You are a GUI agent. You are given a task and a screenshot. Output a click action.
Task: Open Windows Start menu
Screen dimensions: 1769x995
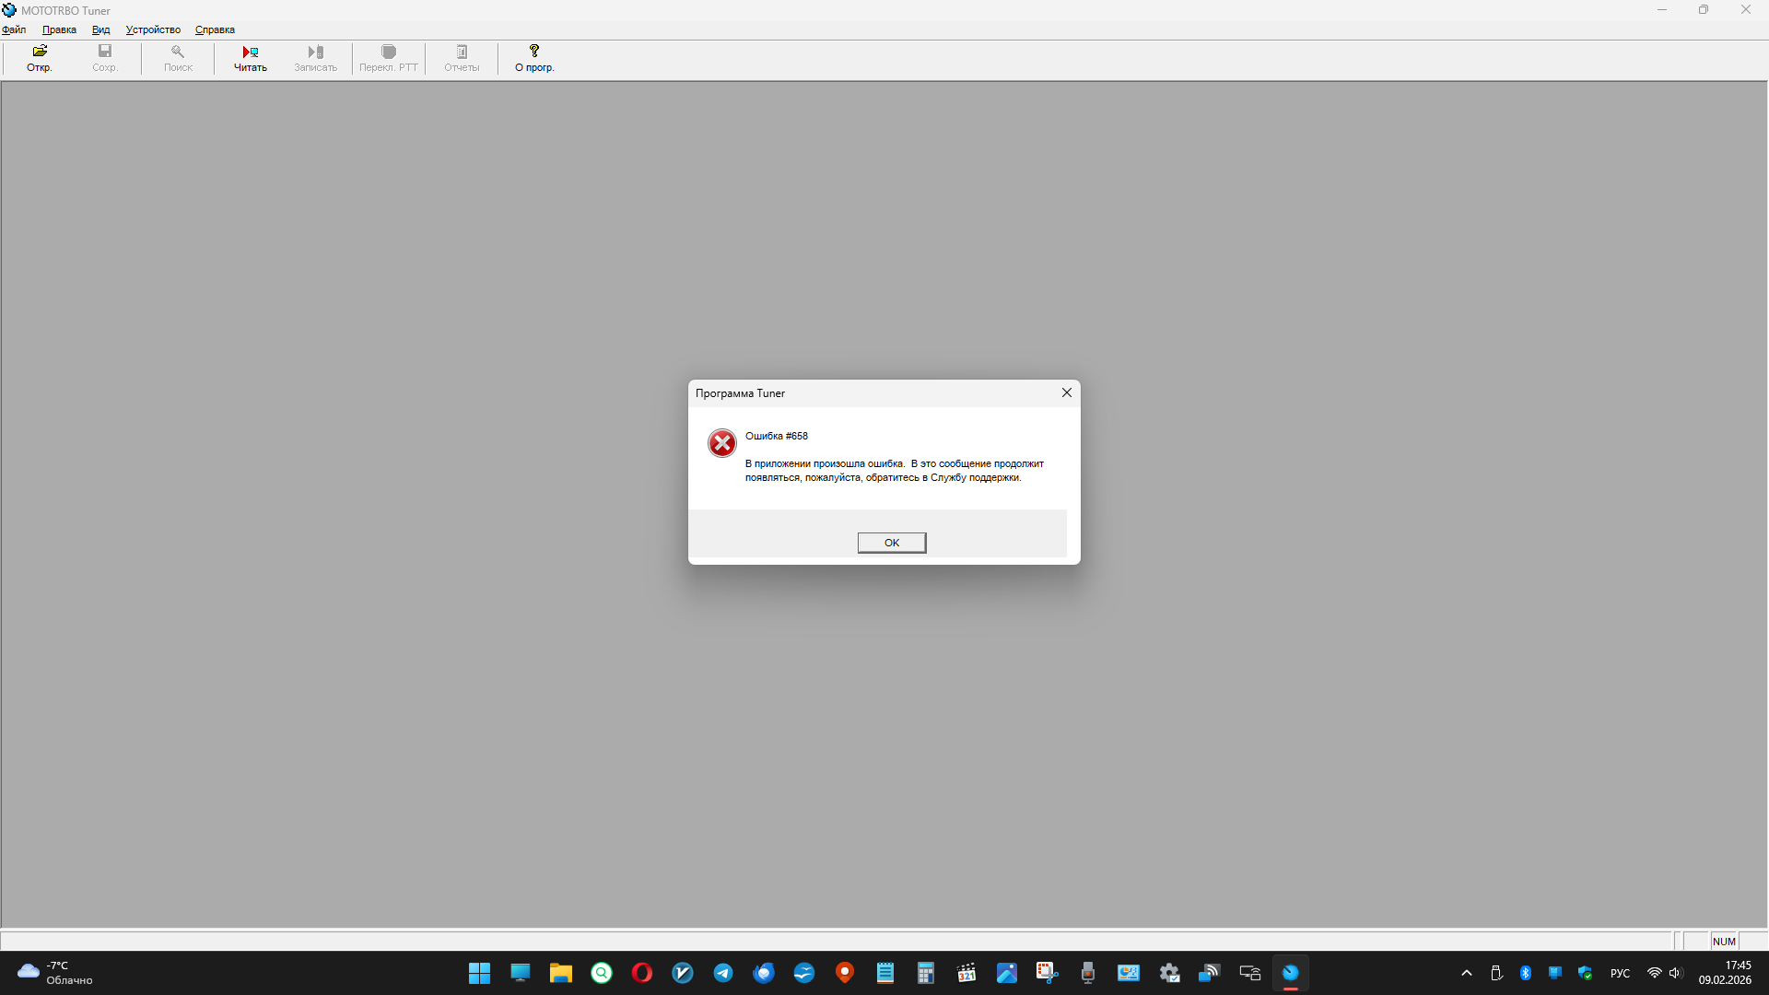click(x=479, y=973)
